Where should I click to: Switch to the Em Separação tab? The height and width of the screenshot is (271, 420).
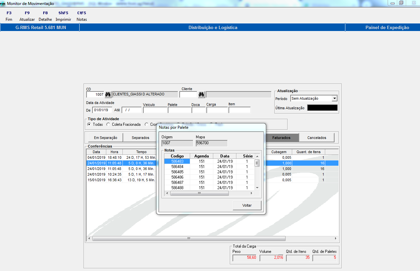coord(105,138)
